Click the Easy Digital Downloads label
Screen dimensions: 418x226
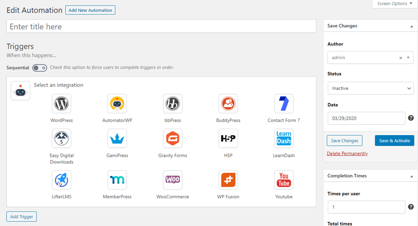pos(62,158)
